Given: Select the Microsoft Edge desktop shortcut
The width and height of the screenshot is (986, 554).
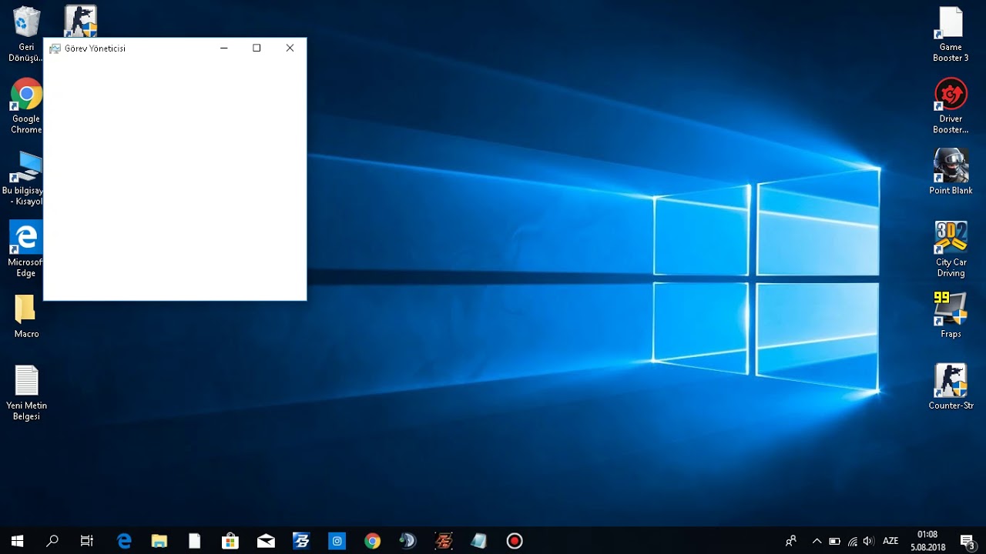Looking at the screenshot, I should click(25, 249).
